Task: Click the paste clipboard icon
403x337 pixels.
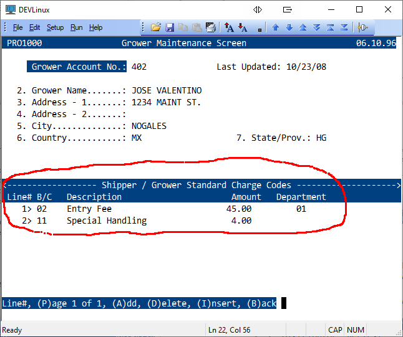Action: click(197, 27)
